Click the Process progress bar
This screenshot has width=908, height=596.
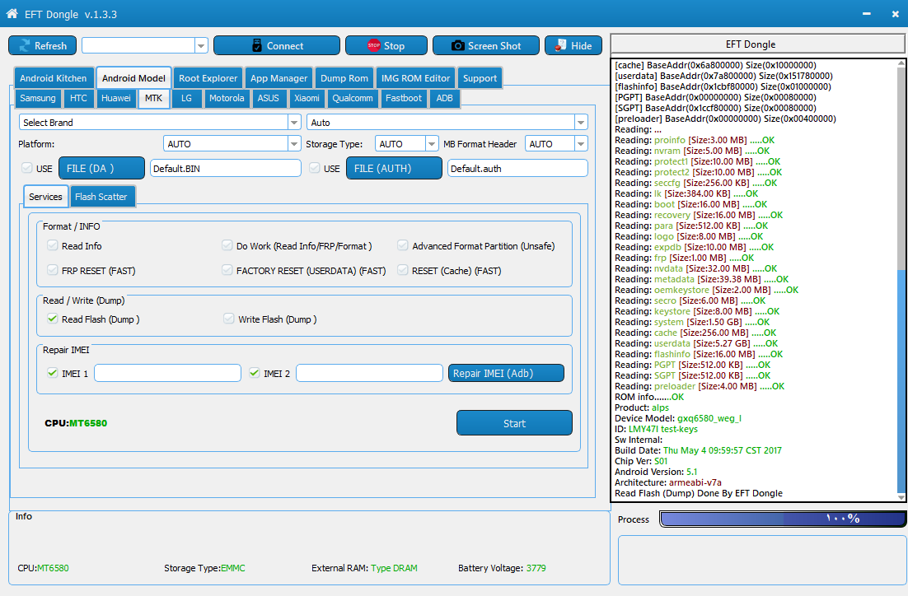(782, 519)
